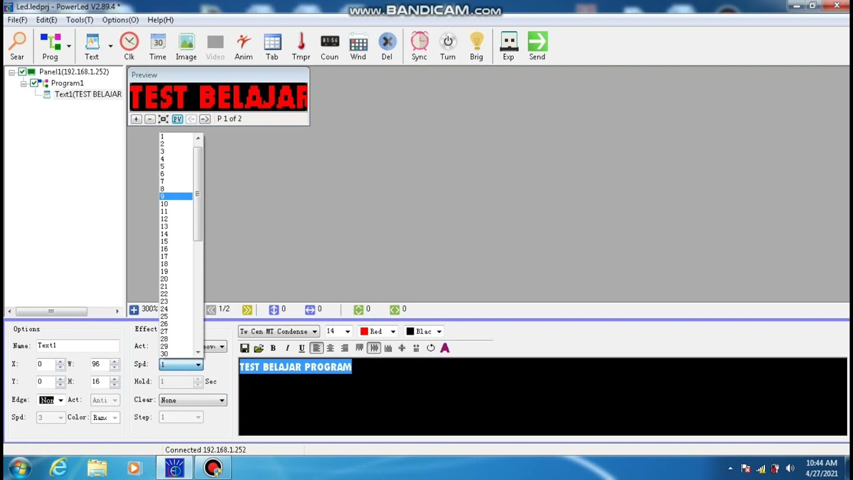The width and height of the screenshot is (853, 480).
Task: Click the Time calendar toolbar icon
Action: coord(158,47)
